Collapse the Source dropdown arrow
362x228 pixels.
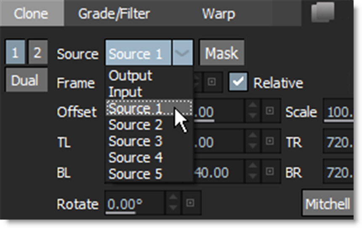pos(183,53)
